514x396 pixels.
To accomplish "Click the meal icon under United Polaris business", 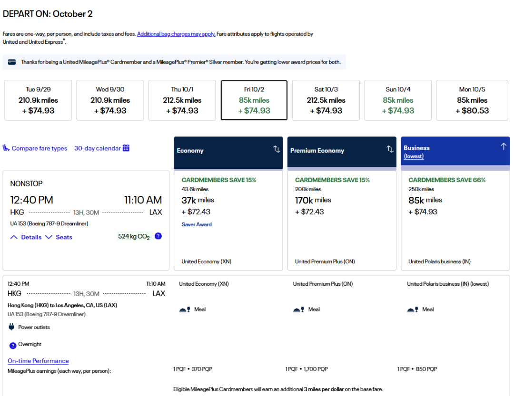I will pyautogui.click(x=413, y=309).
